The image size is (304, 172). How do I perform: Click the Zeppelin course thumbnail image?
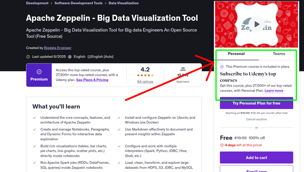click(x=257, y=24)
